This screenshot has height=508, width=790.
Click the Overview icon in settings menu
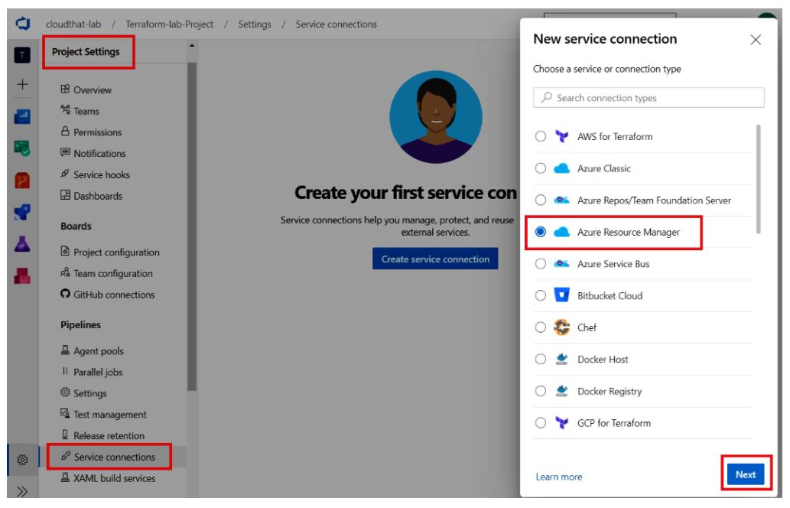pyautogui.click(x=65, y=90)
